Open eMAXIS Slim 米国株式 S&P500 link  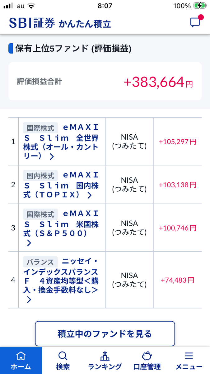(61, 229)
